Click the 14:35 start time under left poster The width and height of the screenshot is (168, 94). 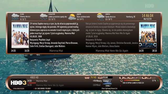tap(13, 51)
